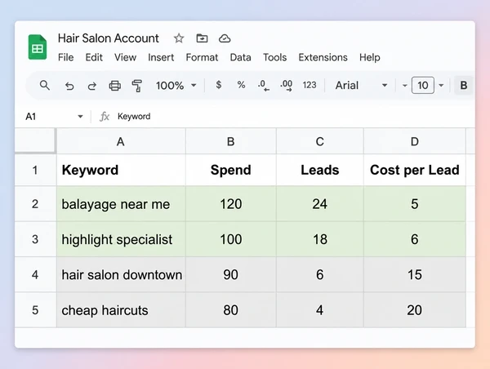Select cell 'hair salon downtown'
Viewport: 490px width, 369px height.
coord(121,274)
